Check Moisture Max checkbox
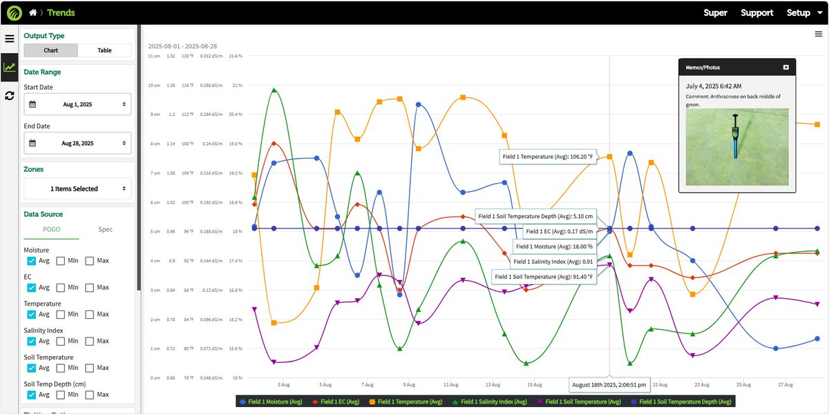Screen dimensions: 829x414 click(90, 261)
